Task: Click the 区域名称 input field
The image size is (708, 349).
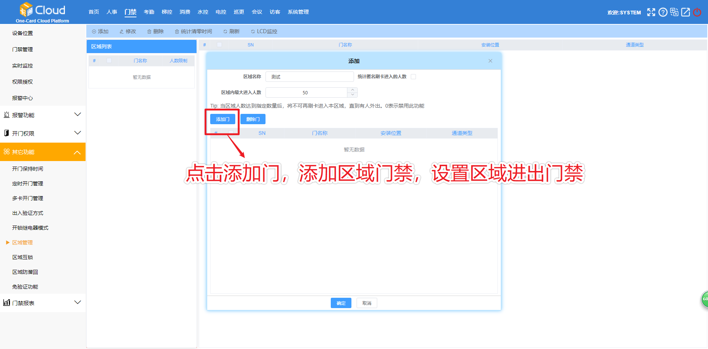Action: [x=310, y=77]
